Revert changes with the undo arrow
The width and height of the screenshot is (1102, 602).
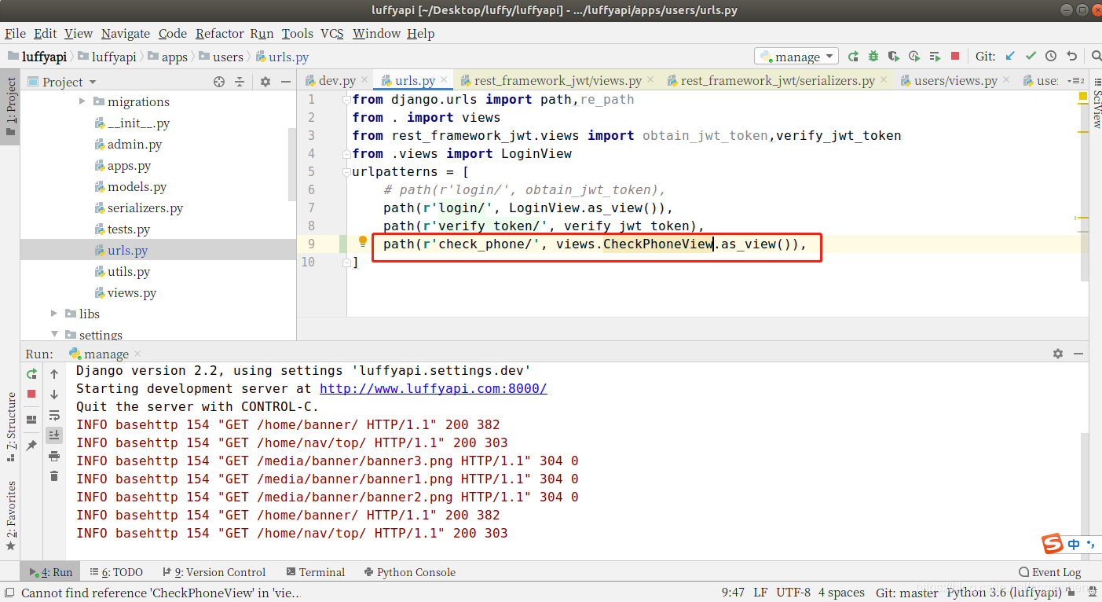(x=1071, y=57)
